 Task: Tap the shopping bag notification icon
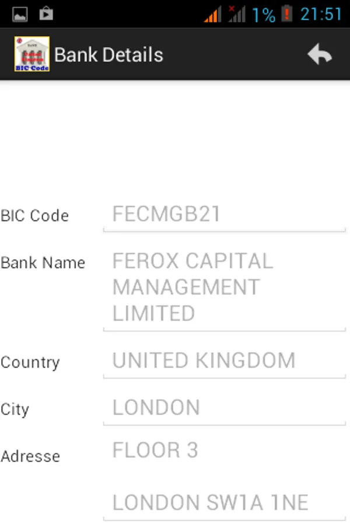point(46,14)
